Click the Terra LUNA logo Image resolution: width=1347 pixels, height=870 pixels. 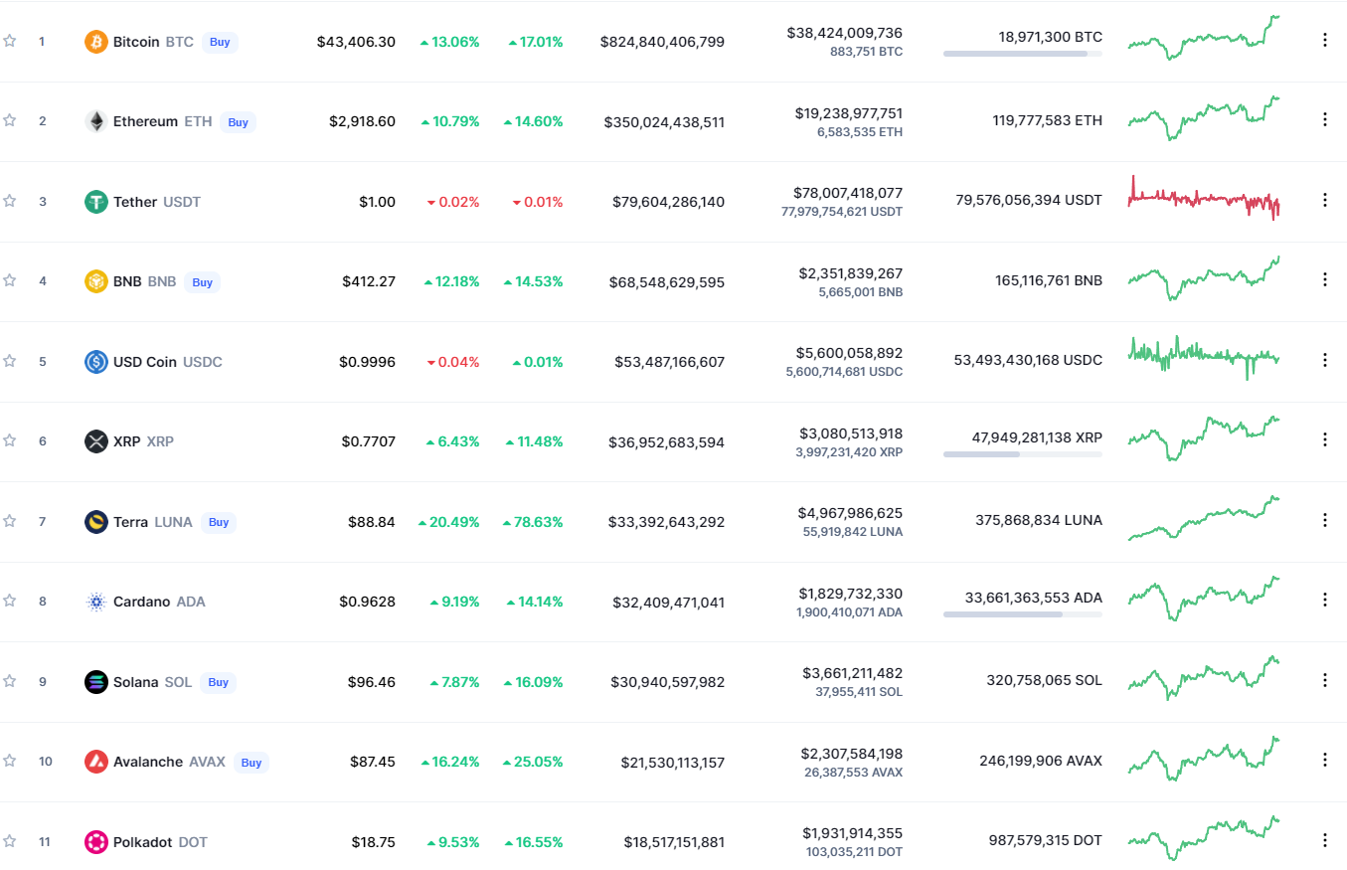pyautogui.click(x=96, y=522)
